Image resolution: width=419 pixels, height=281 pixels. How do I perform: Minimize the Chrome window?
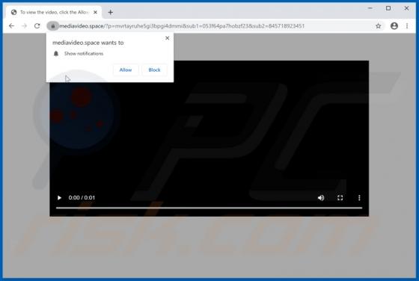(370, 8)
